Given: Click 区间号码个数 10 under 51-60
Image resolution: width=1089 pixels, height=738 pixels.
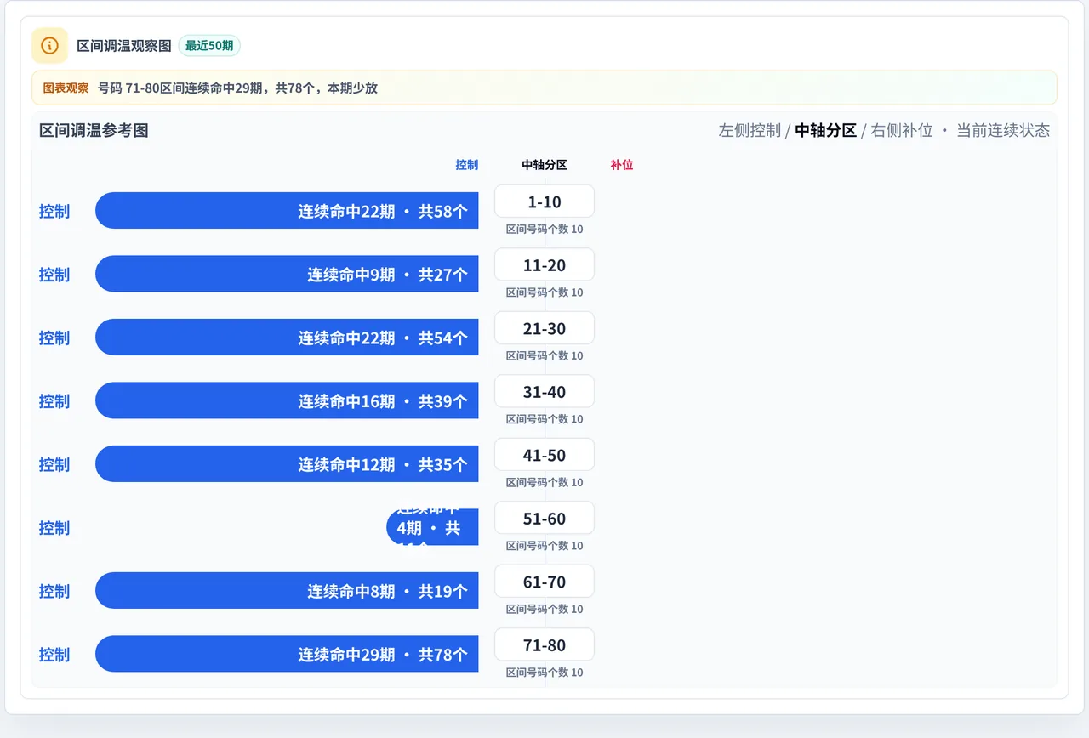Looking at the screenshot, I should click(544, 546).
